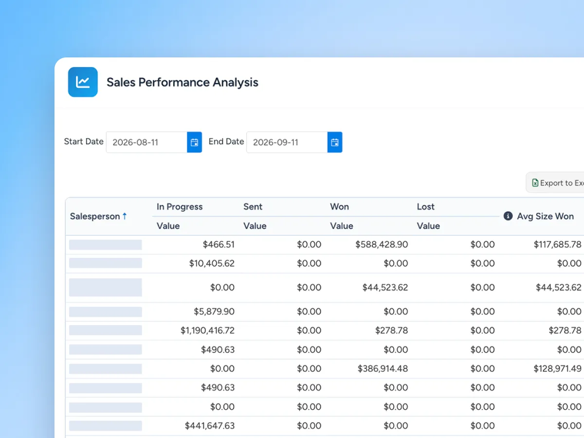Select the $1,190,416.72 In Progress cell

pyautogui.click(x=207, y=330)
